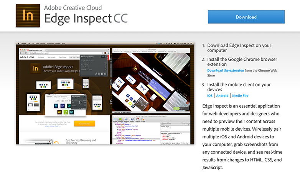Open the iOS mobile client link
The width and height of the screenshot is (300, 178).
(210, 95)
